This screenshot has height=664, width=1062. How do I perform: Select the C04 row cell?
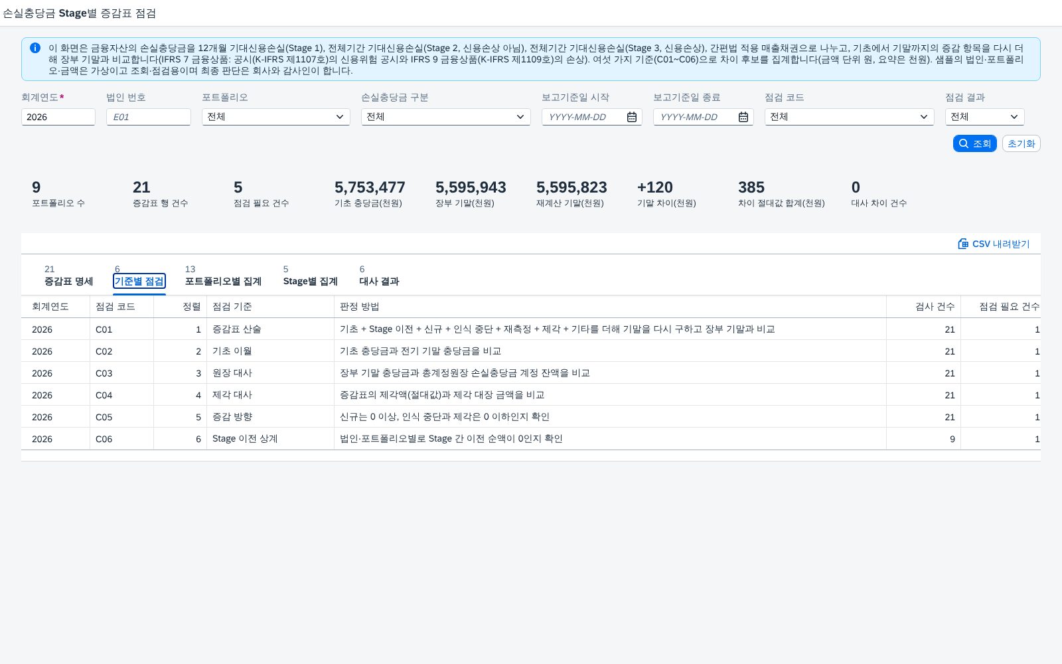pos(121,395)
